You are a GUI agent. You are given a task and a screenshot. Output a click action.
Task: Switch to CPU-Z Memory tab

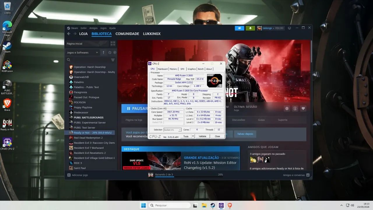[x=173, y=69]
